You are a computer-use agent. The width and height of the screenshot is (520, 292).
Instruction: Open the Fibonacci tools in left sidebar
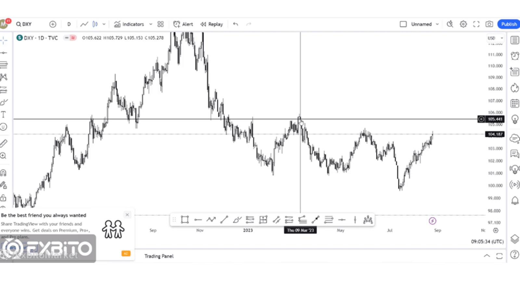[4, 65]
